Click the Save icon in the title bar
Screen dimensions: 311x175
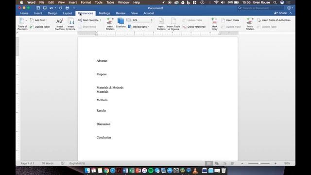[x=45, y=8]
